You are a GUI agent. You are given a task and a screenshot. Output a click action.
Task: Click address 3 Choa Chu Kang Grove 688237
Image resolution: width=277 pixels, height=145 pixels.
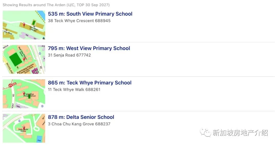click(x=79, y=124)
